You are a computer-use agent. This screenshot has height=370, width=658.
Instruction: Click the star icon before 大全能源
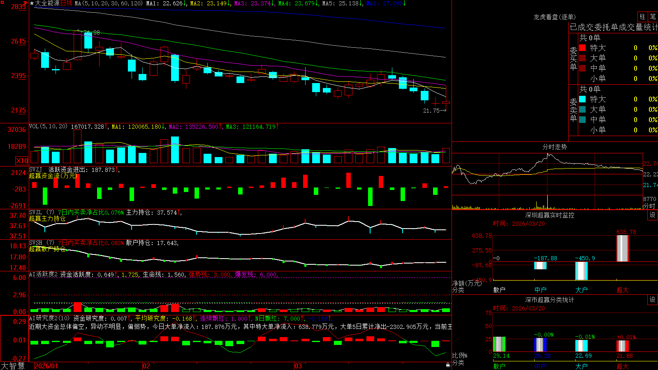(32, 3)
